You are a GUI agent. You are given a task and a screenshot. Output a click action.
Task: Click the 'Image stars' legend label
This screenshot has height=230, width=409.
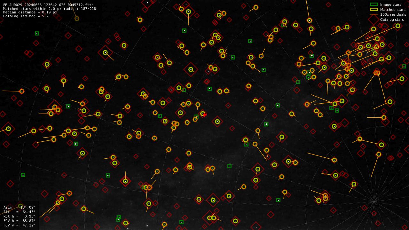pos(390,4)
